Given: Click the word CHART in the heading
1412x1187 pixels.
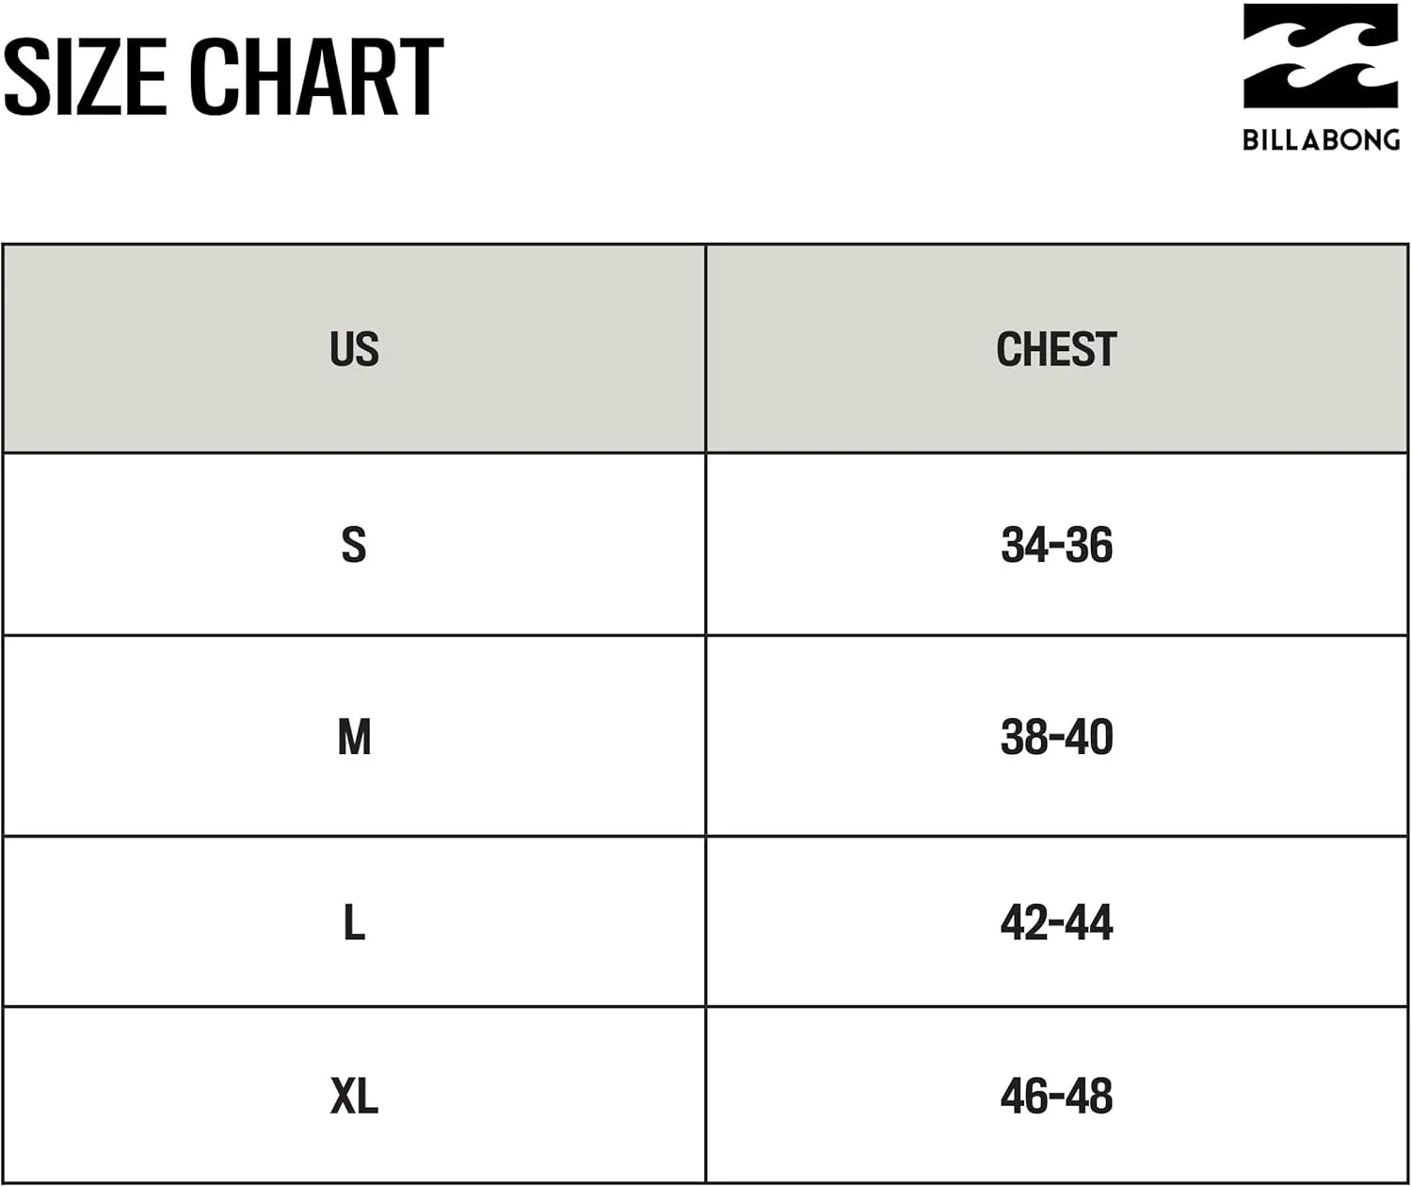Looking at the screenshot, I should point(316,78).
